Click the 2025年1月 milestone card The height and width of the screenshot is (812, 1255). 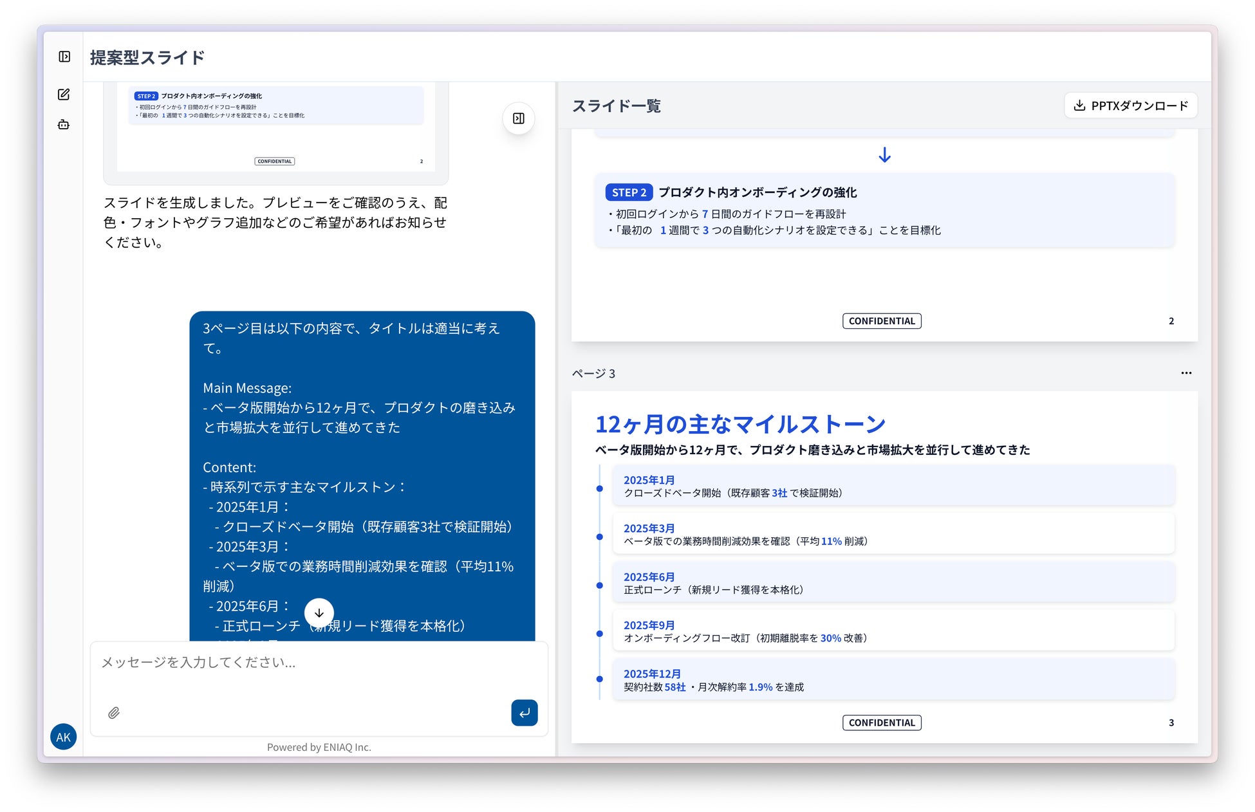(893, 486)
